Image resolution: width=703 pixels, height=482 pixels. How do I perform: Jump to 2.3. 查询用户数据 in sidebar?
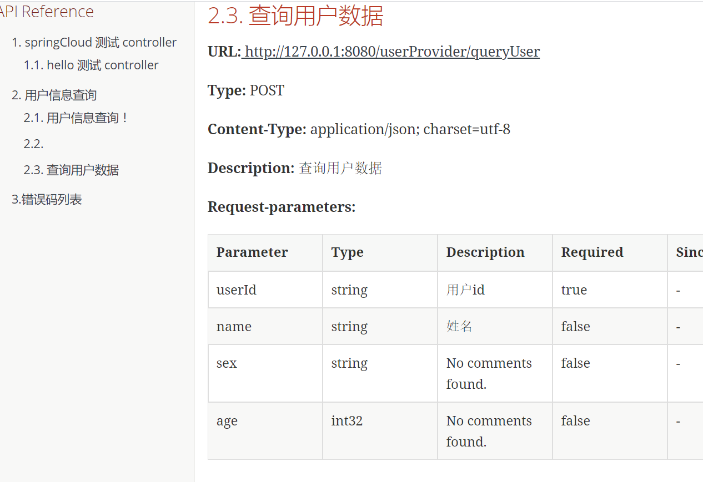pyautogui.click(x=71, y=170)
